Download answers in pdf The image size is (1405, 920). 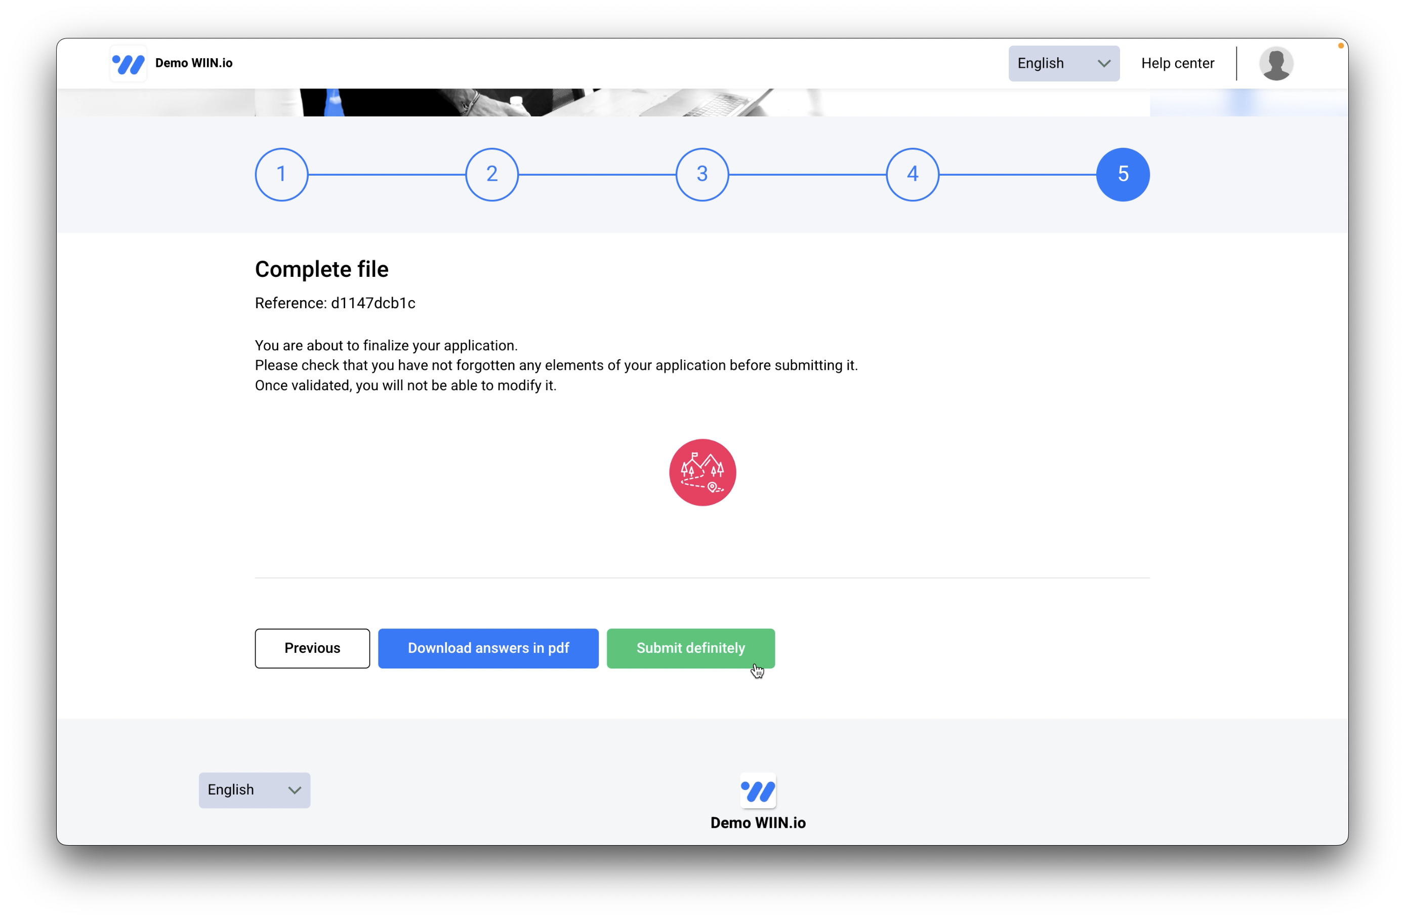point(488,648)
